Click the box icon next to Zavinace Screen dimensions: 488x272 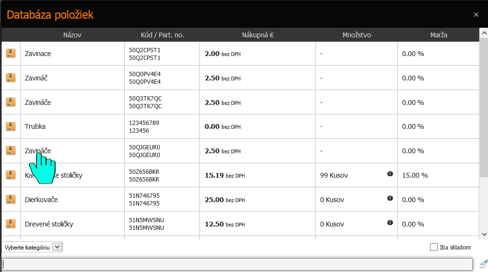point(11,53)
